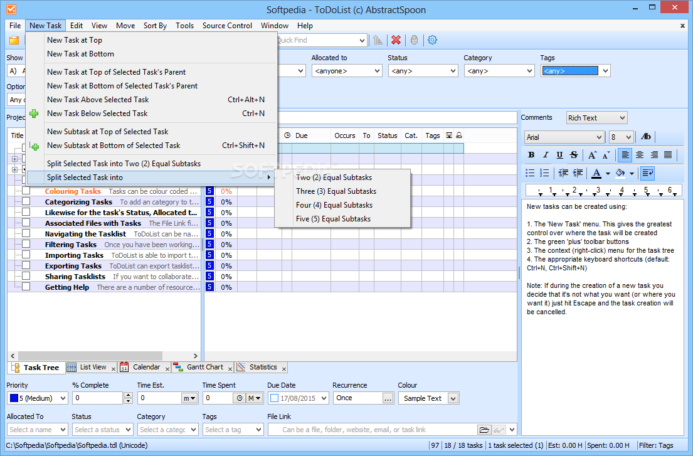Screen dimensions: 693x456
Task: Apply underline formatting in comments
Action: pyautogui.click(x=559, y=155)
